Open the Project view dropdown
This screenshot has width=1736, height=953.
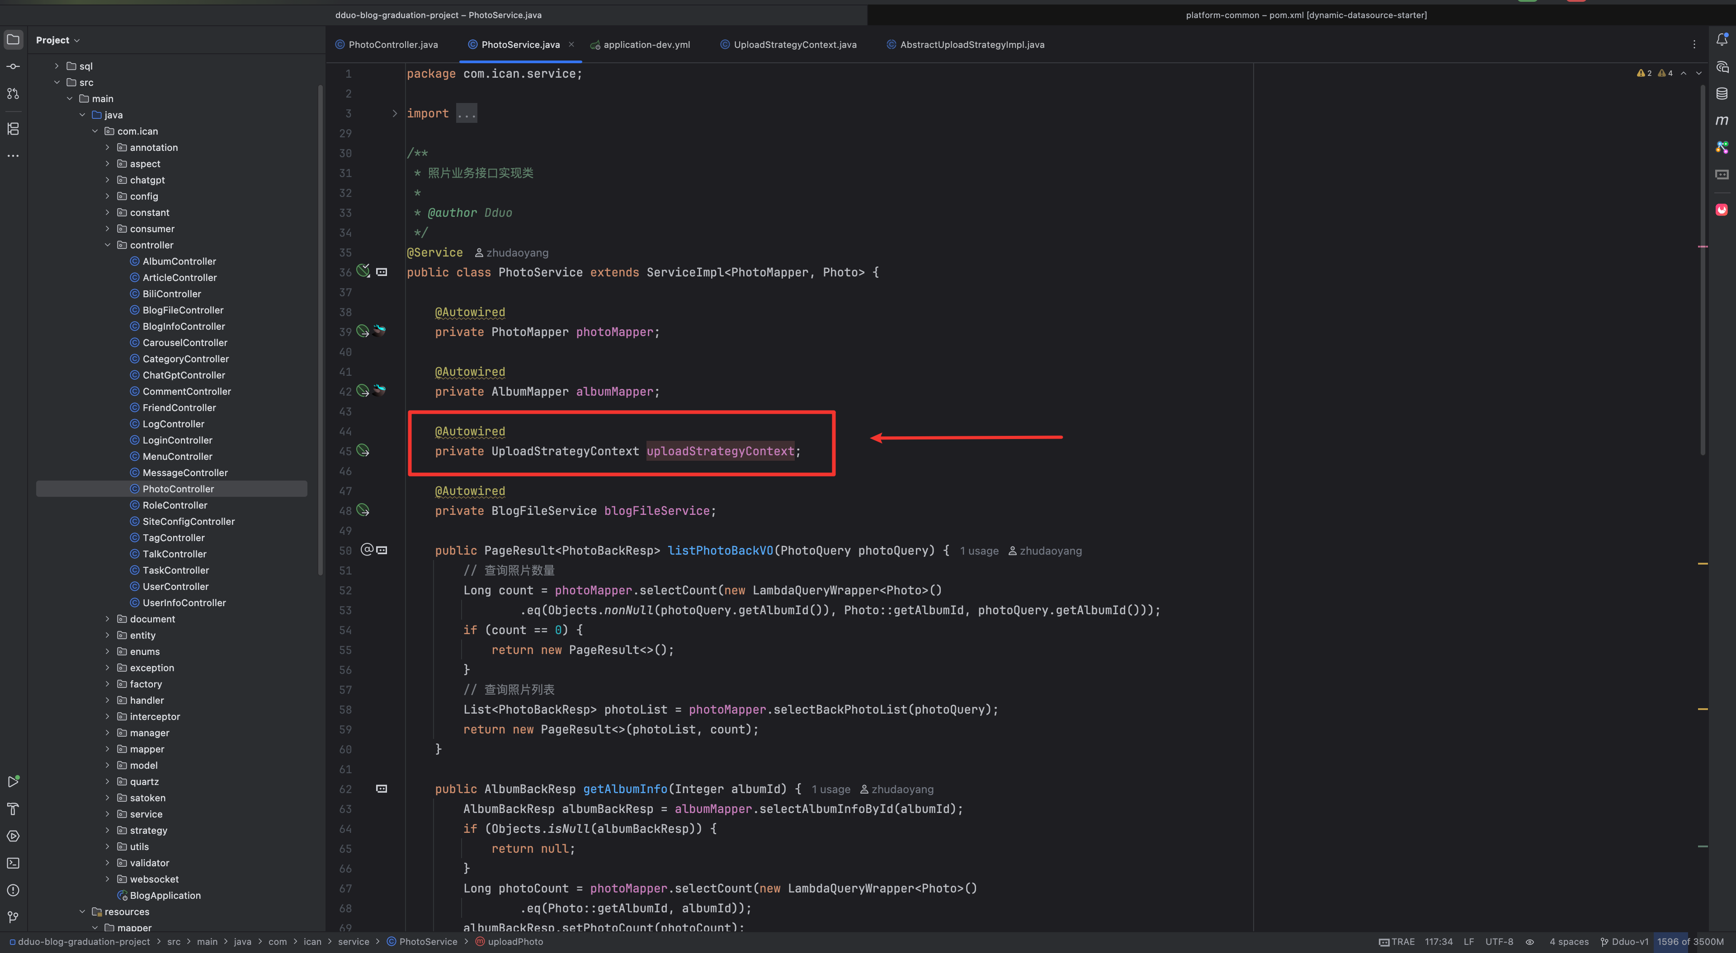click(x=58, y=40)
